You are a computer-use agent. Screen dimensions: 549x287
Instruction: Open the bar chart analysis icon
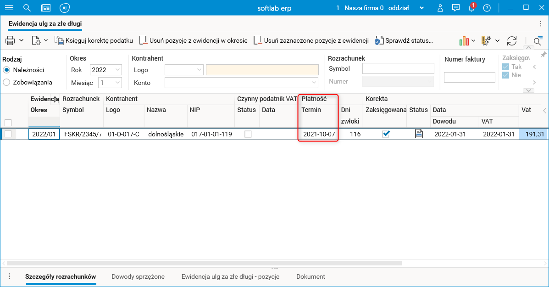(464, 41)
